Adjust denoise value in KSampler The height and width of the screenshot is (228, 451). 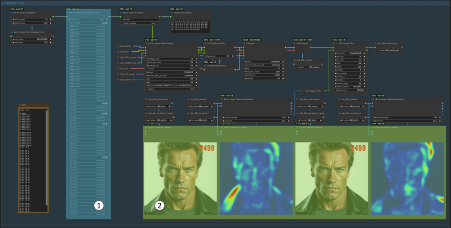264,78
